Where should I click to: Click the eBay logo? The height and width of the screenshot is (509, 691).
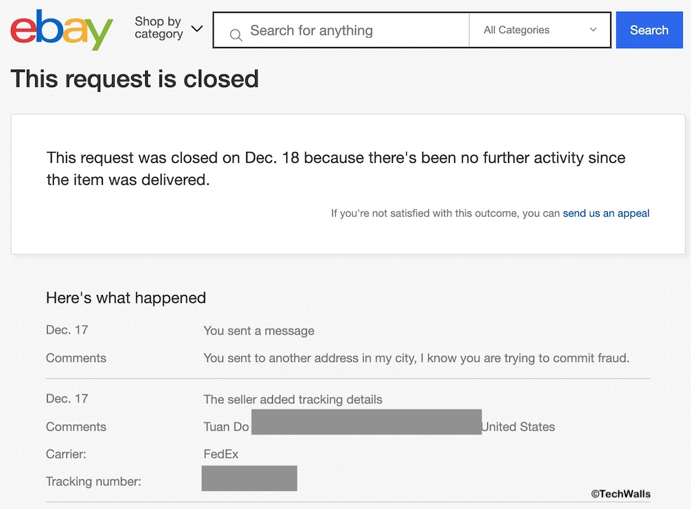point(61,30)
